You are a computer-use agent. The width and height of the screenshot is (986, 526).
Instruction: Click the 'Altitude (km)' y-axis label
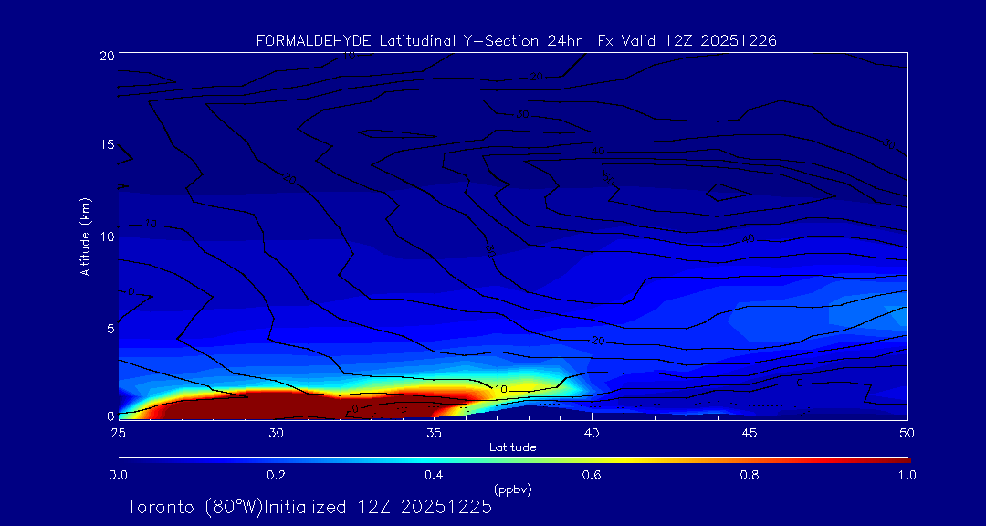(x=85, y=236)
